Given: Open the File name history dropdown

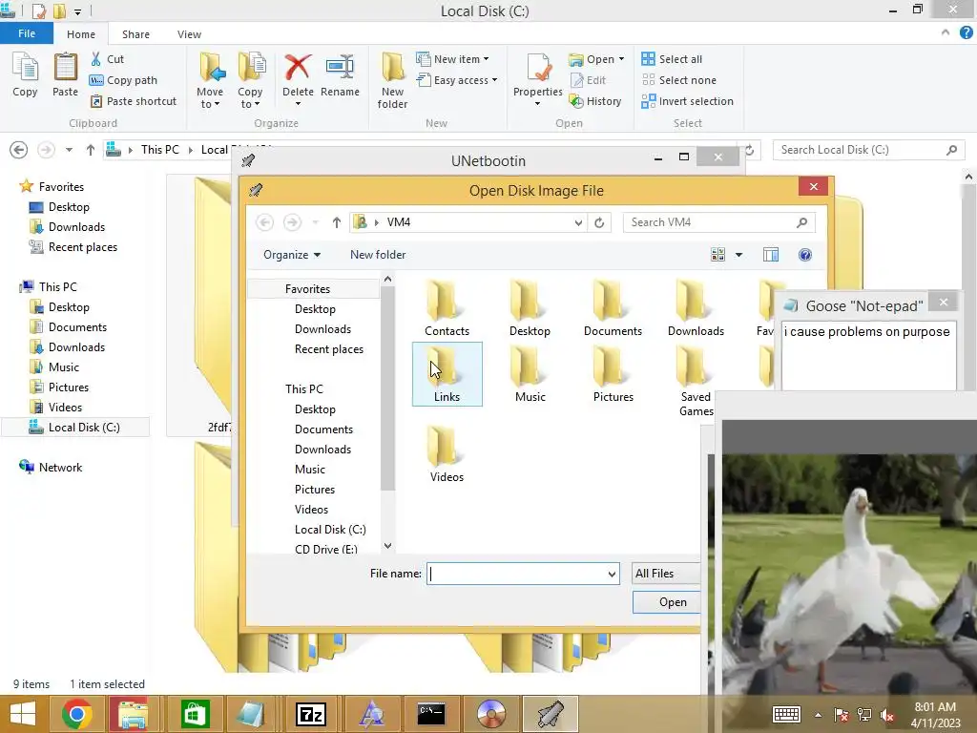Looking at the screenshot, I should [x=612, y=574].
